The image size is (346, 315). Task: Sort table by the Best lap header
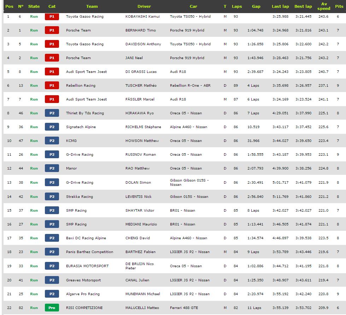pos(303,6)
